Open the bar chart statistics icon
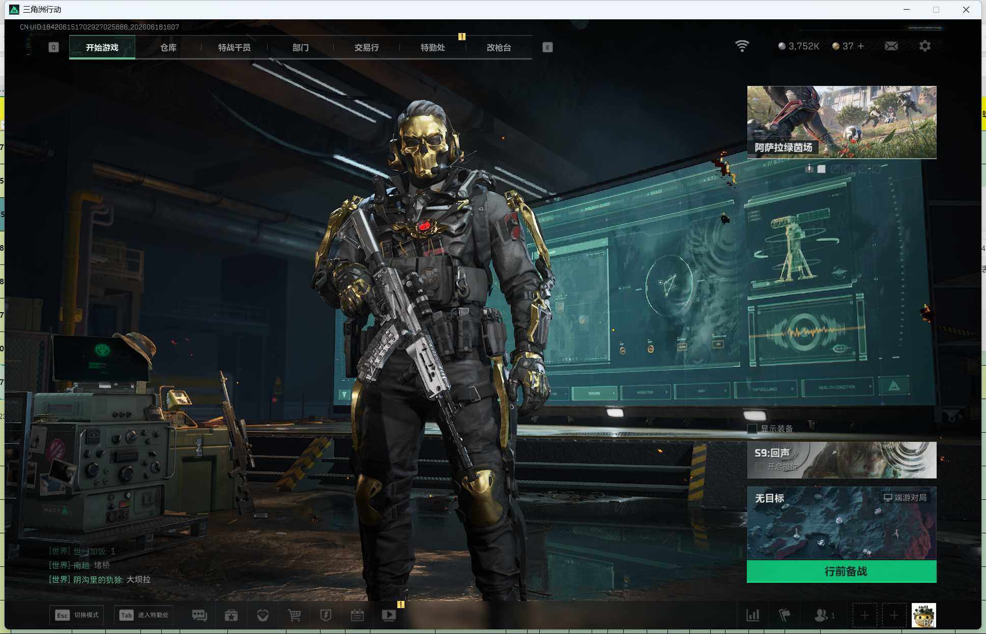 [753, 615]
